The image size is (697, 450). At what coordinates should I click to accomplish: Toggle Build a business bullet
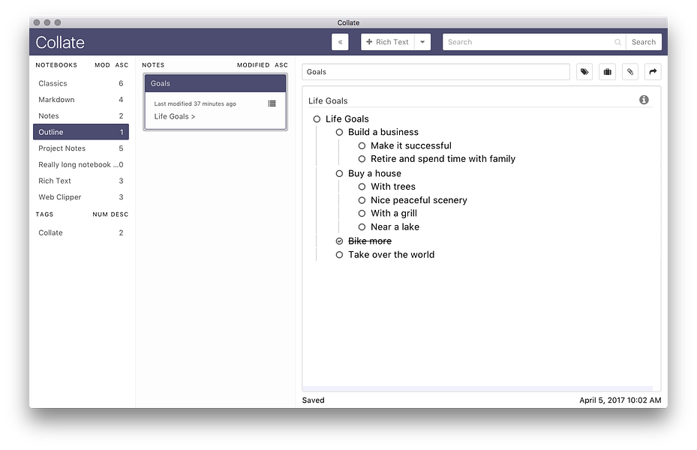coord(339,132)
